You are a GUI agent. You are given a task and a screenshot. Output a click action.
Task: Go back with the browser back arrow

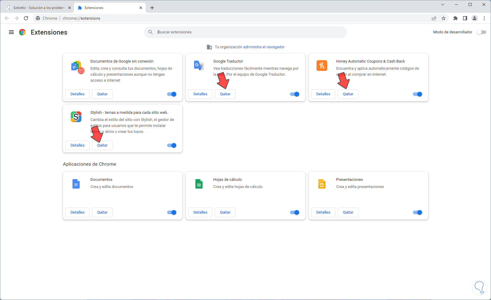tap(7, 18)
